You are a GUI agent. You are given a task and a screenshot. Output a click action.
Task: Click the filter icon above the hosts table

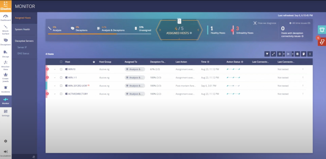pyautogui.click(x=267, y=54)
